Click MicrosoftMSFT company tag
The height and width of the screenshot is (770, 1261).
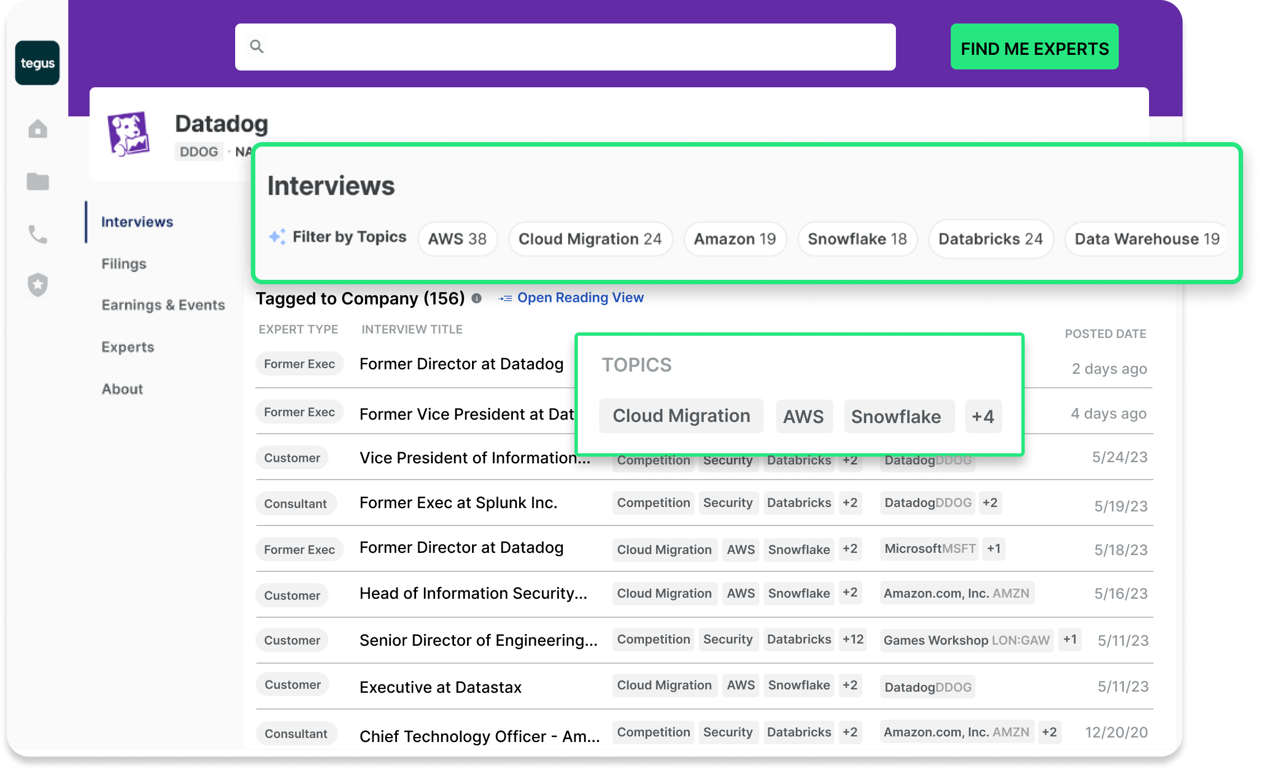point(930,548)
